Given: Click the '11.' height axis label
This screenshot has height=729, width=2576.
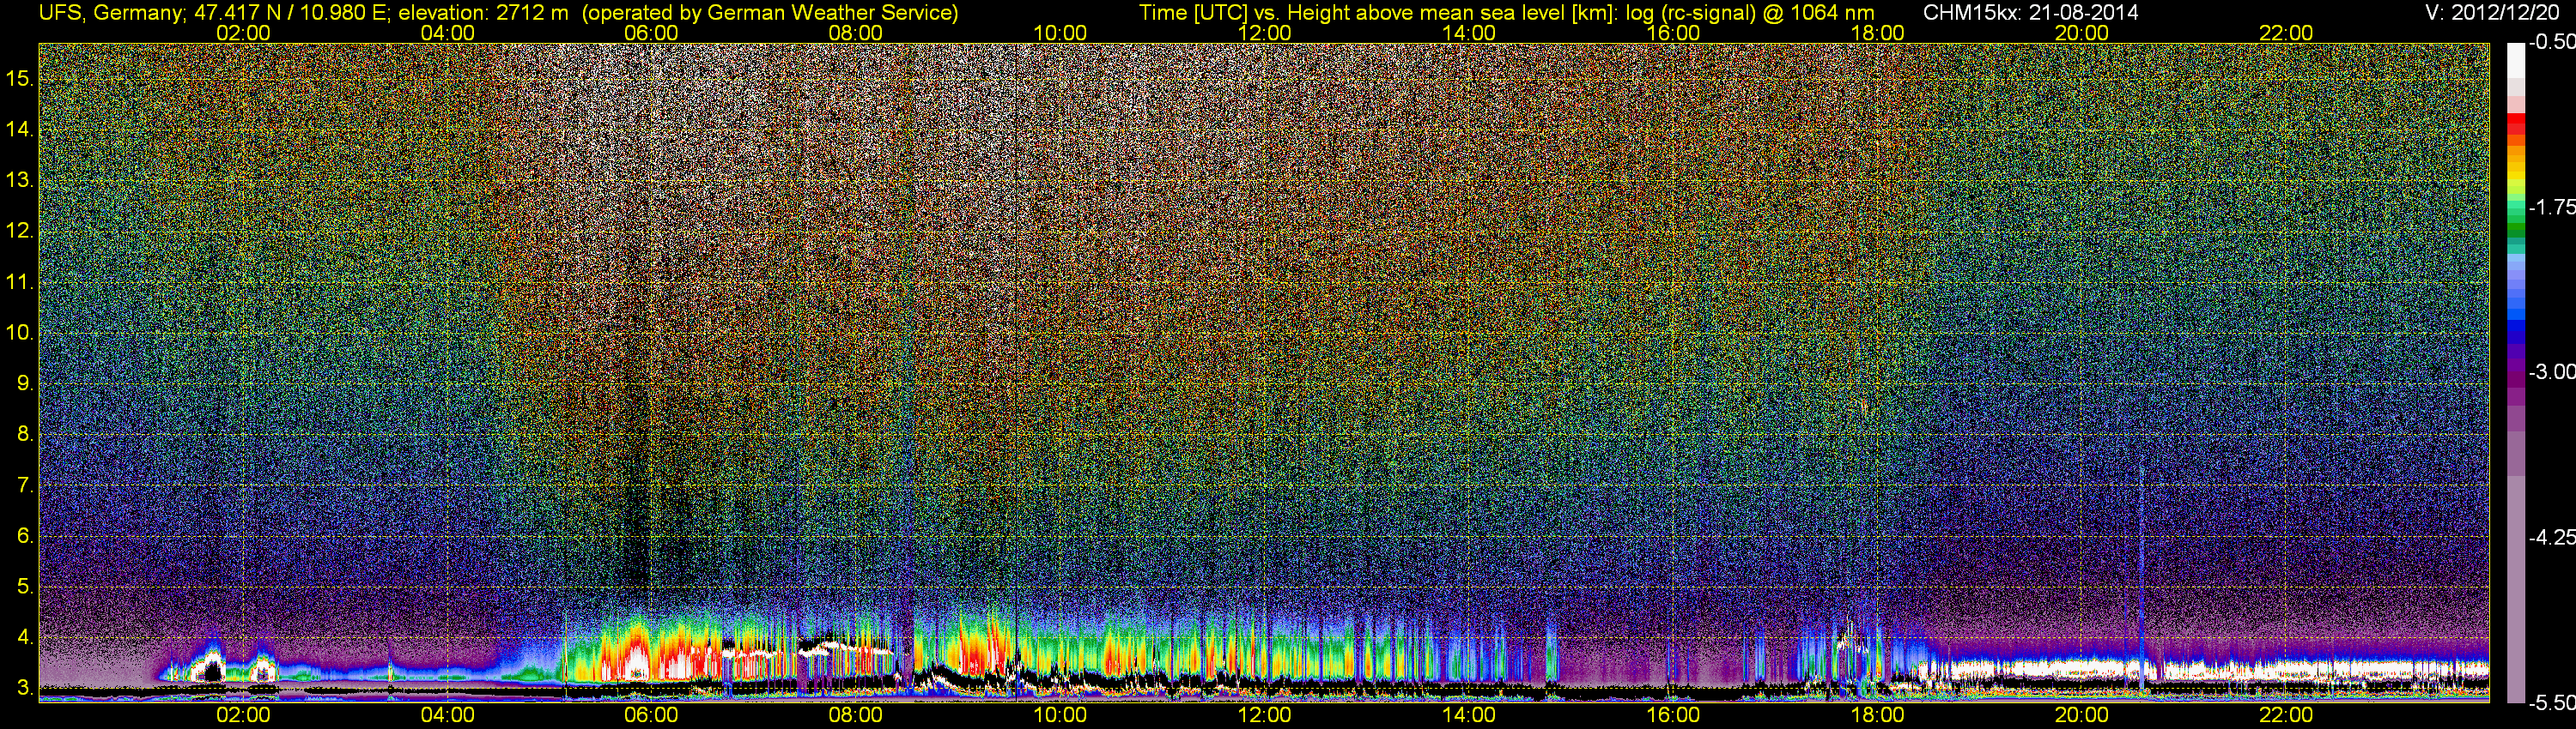Looking at the screenshot, I should click(20, 281).
